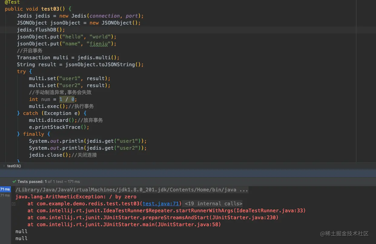Click the multi.set "user2" line
The image size is (376, 244).
(70, 85)
